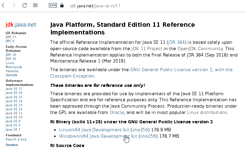Open sha256 for the Windows/x64 kit
This screenshot has height=151, width=246.
pos(148,136)
